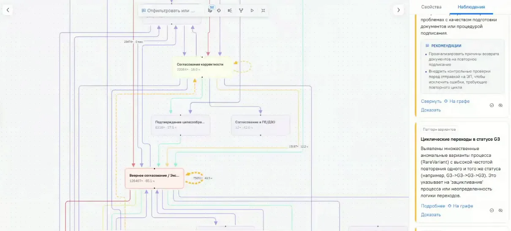Start the process animation play button

pos(252,11)
